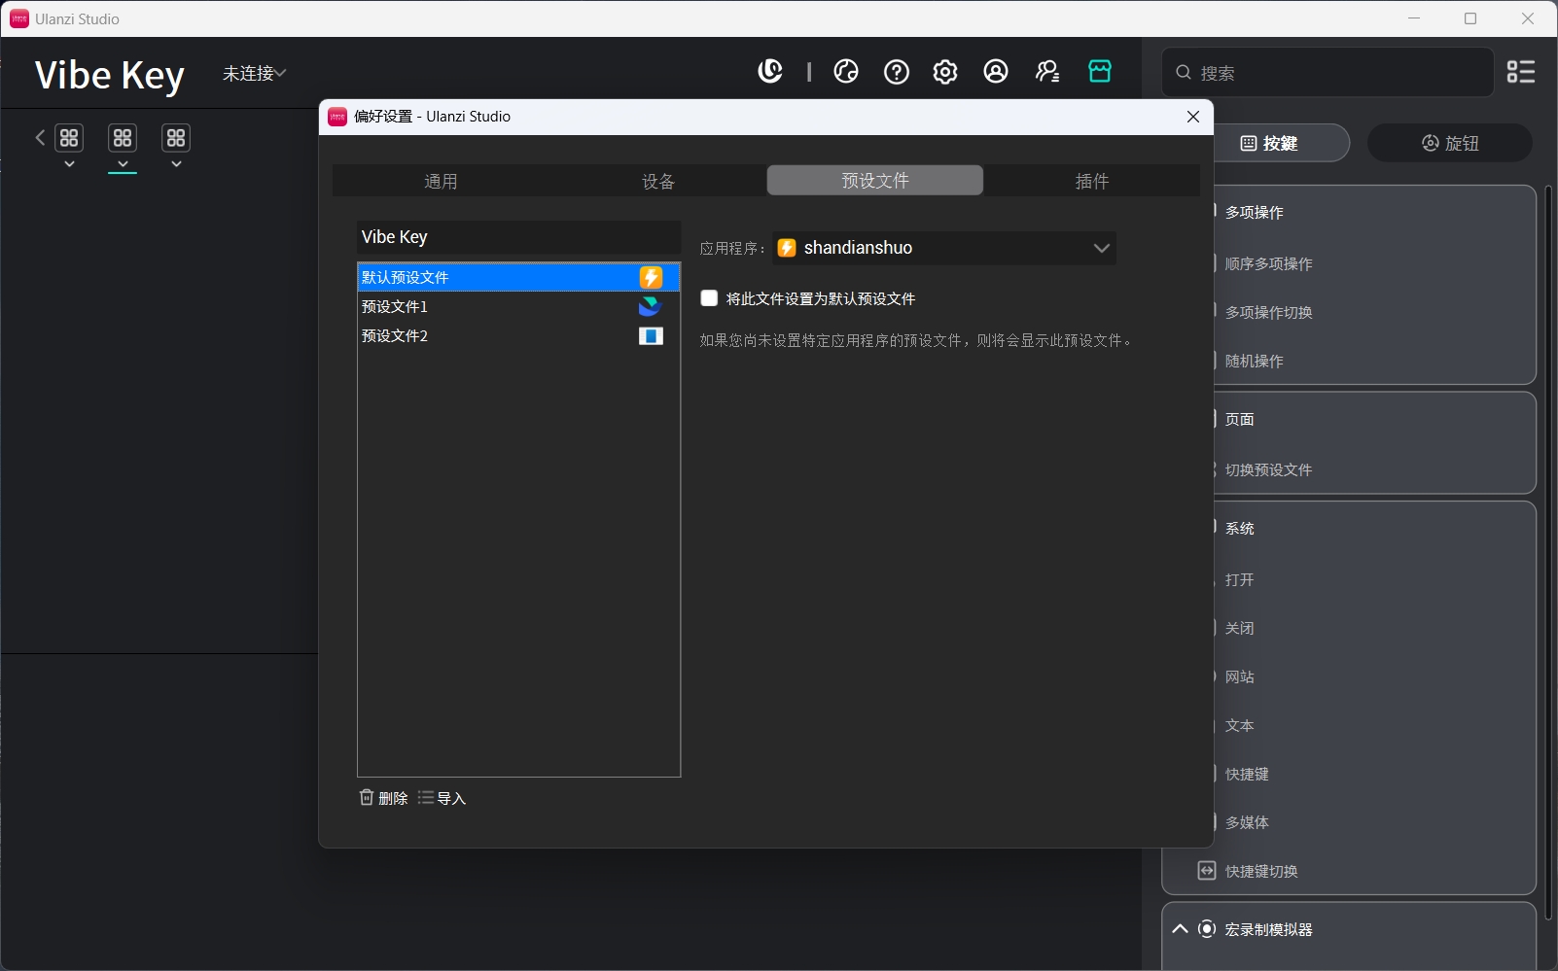This screenshot has height=971, width=1558.
Task: Click 多项操作 in the main window panel
Action: tap(1255, 212)
